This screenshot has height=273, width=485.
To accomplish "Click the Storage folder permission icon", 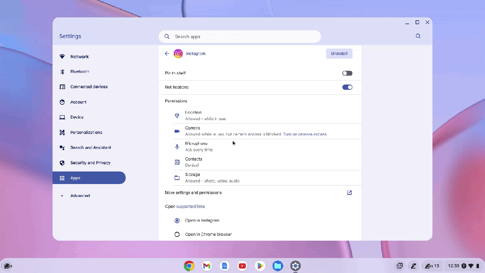I will (x=177, y=177).
